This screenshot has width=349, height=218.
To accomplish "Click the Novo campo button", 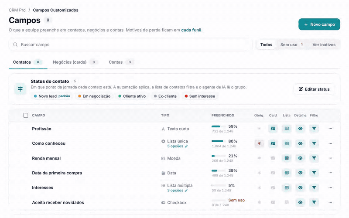I will [x=319, y=24].
